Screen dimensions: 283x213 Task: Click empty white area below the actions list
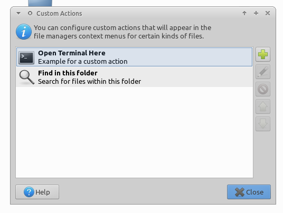click(134, 132)
